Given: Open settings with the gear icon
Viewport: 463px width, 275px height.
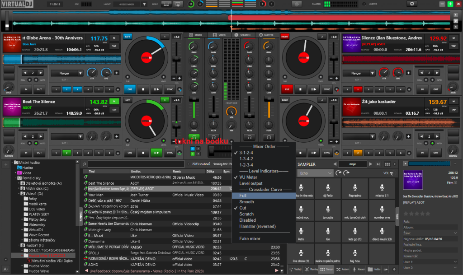Looking at the screenshot, I should pos(412,4).
